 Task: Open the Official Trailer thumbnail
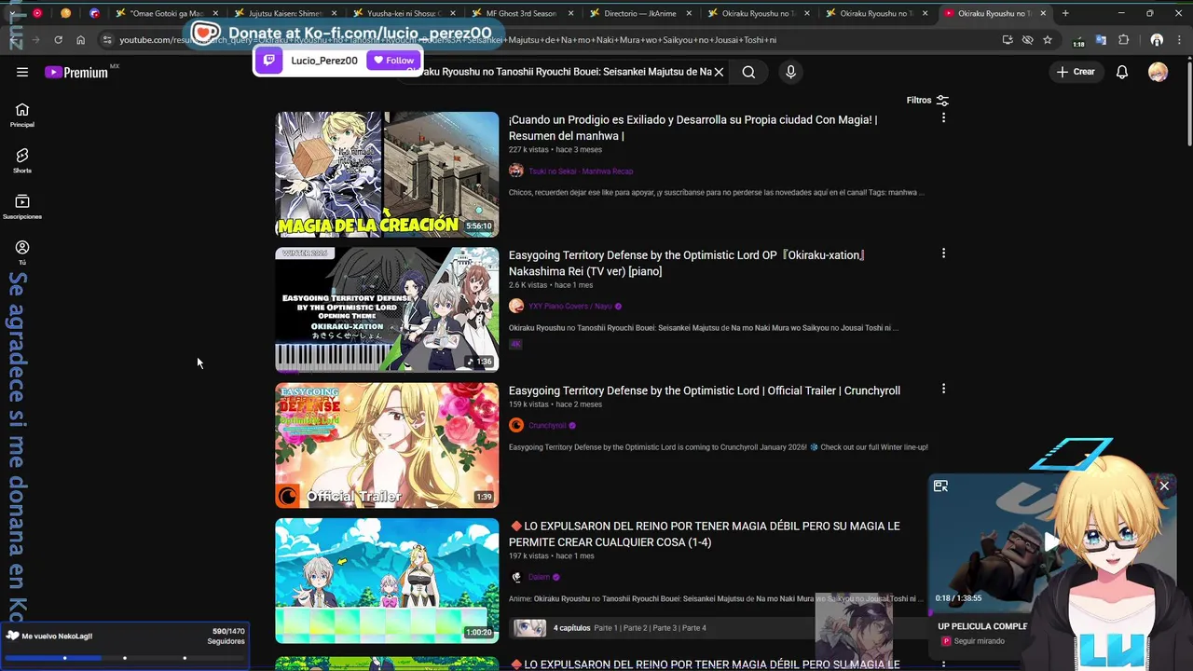pyautogui.click(x=387, y=445)
